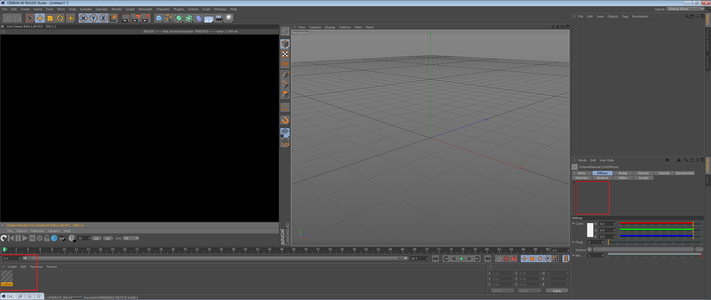Expand the Startup layout dropdown
The height and width of the screenshot is (300, 711).
pos(686,9)
